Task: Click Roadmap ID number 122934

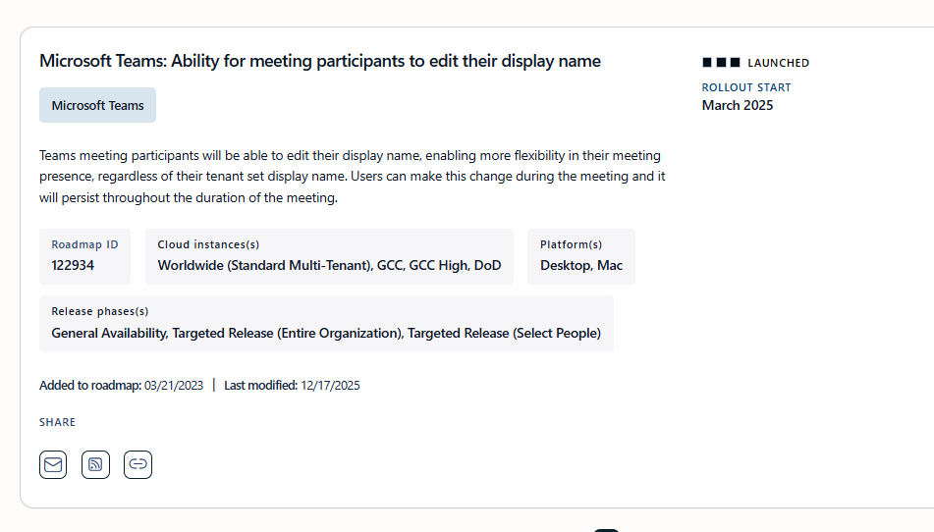Action: pos(73,265)
